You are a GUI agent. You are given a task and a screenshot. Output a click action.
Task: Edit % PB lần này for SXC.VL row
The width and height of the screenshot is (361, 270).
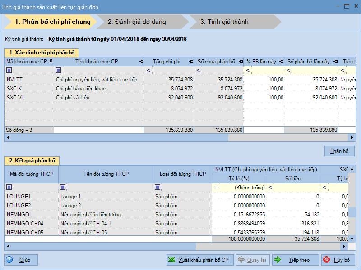point(264,98)
